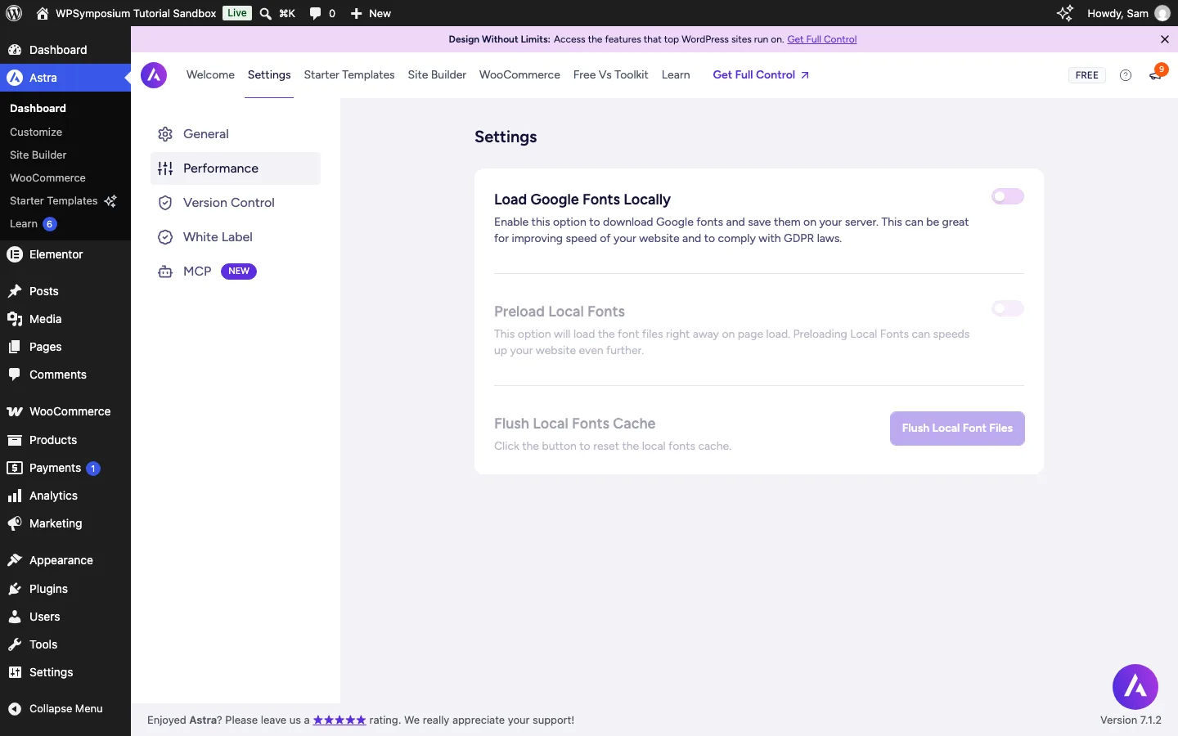Click the Collapse Menu arrow icon
Screen dimensions: 1178x736
click(x=14, y=709)
